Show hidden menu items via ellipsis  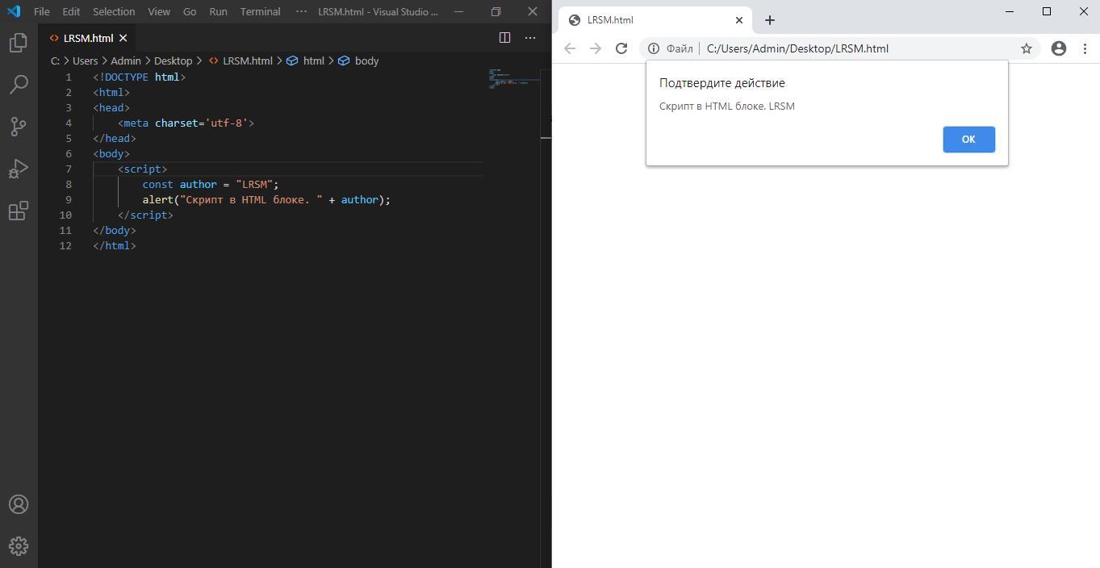pos(301,11)
